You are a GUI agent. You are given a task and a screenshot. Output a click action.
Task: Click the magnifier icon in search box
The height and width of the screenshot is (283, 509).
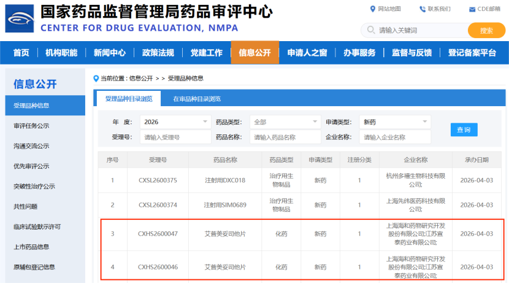[x=370, y=30]
